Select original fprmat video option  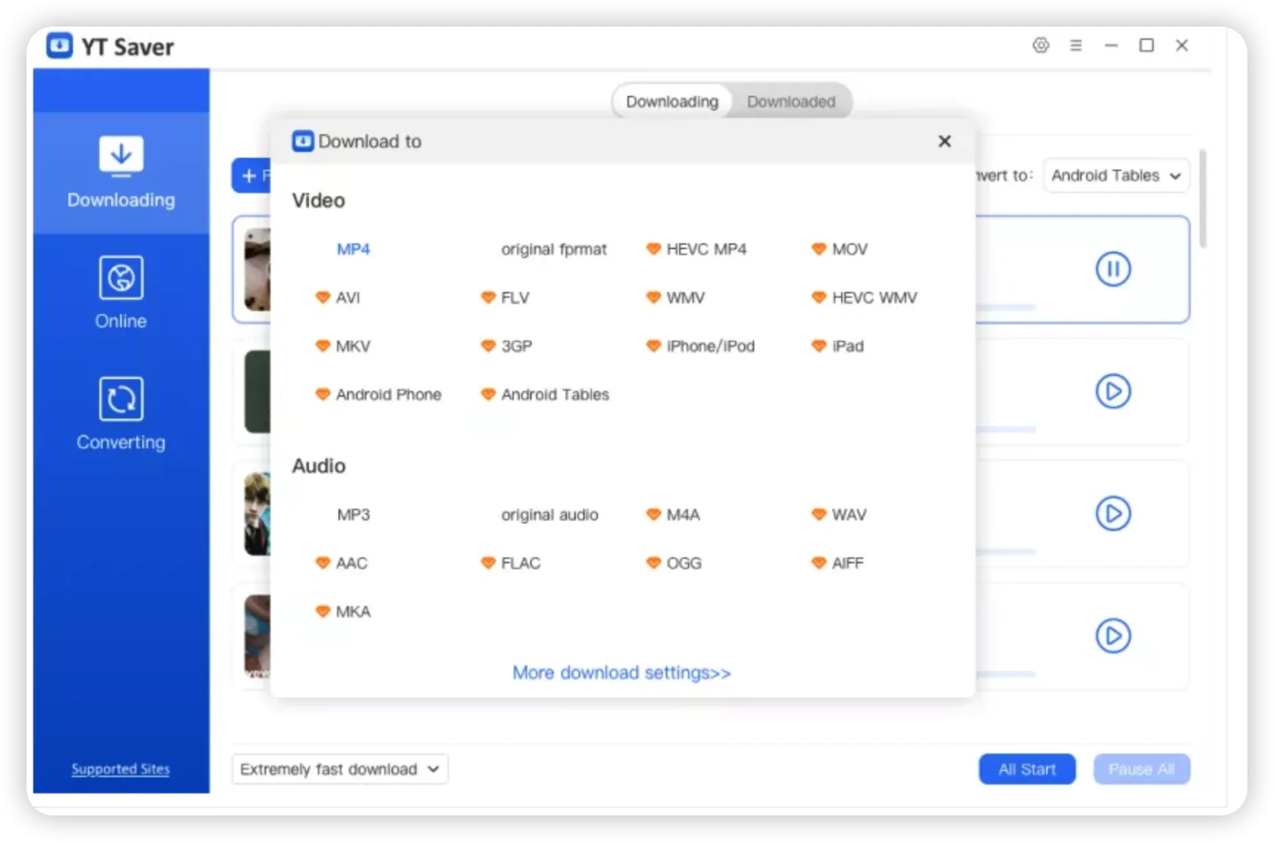point(554,249)
